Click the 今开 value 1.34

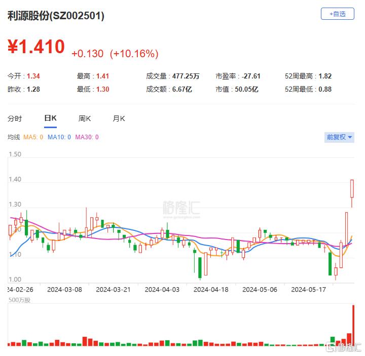(x=33, y=76)
